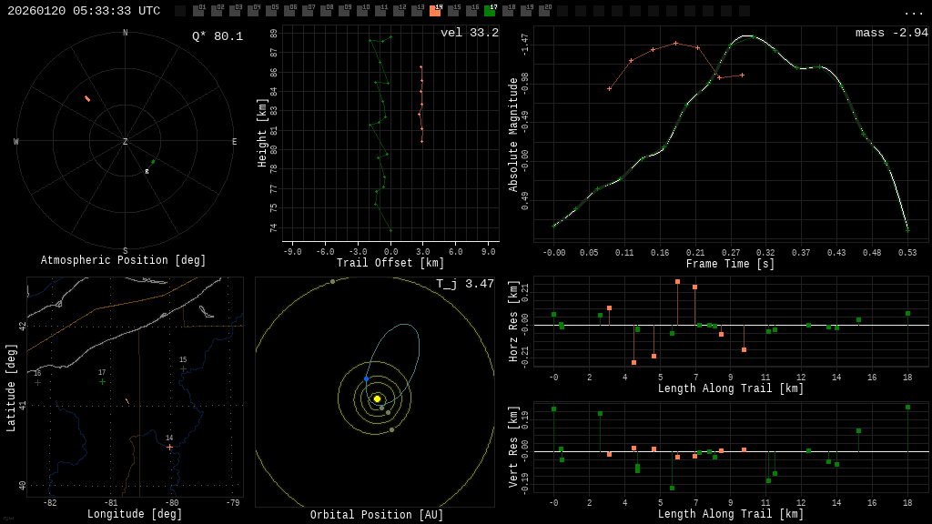
Task: Toggle the orange station 14 box
Action: click(x=435, y=11)
